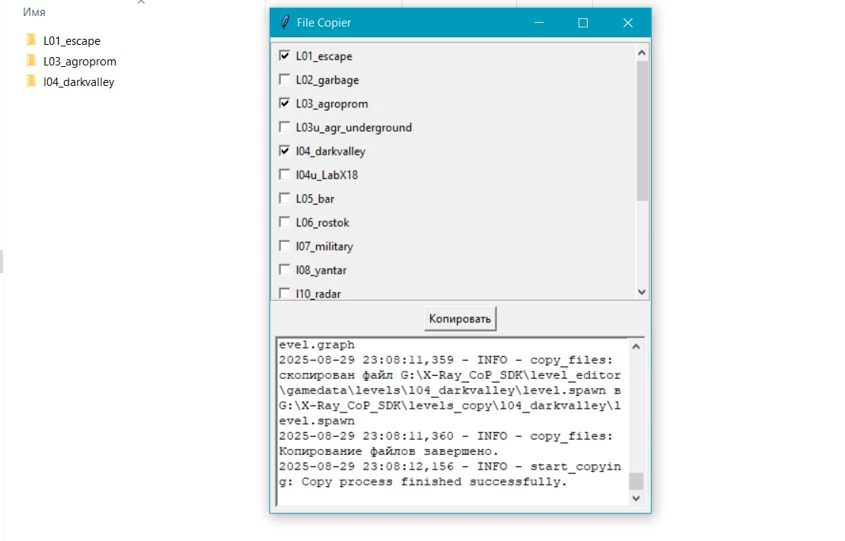Uncheck the L01_escape checkbox

[x=285, y=56]
